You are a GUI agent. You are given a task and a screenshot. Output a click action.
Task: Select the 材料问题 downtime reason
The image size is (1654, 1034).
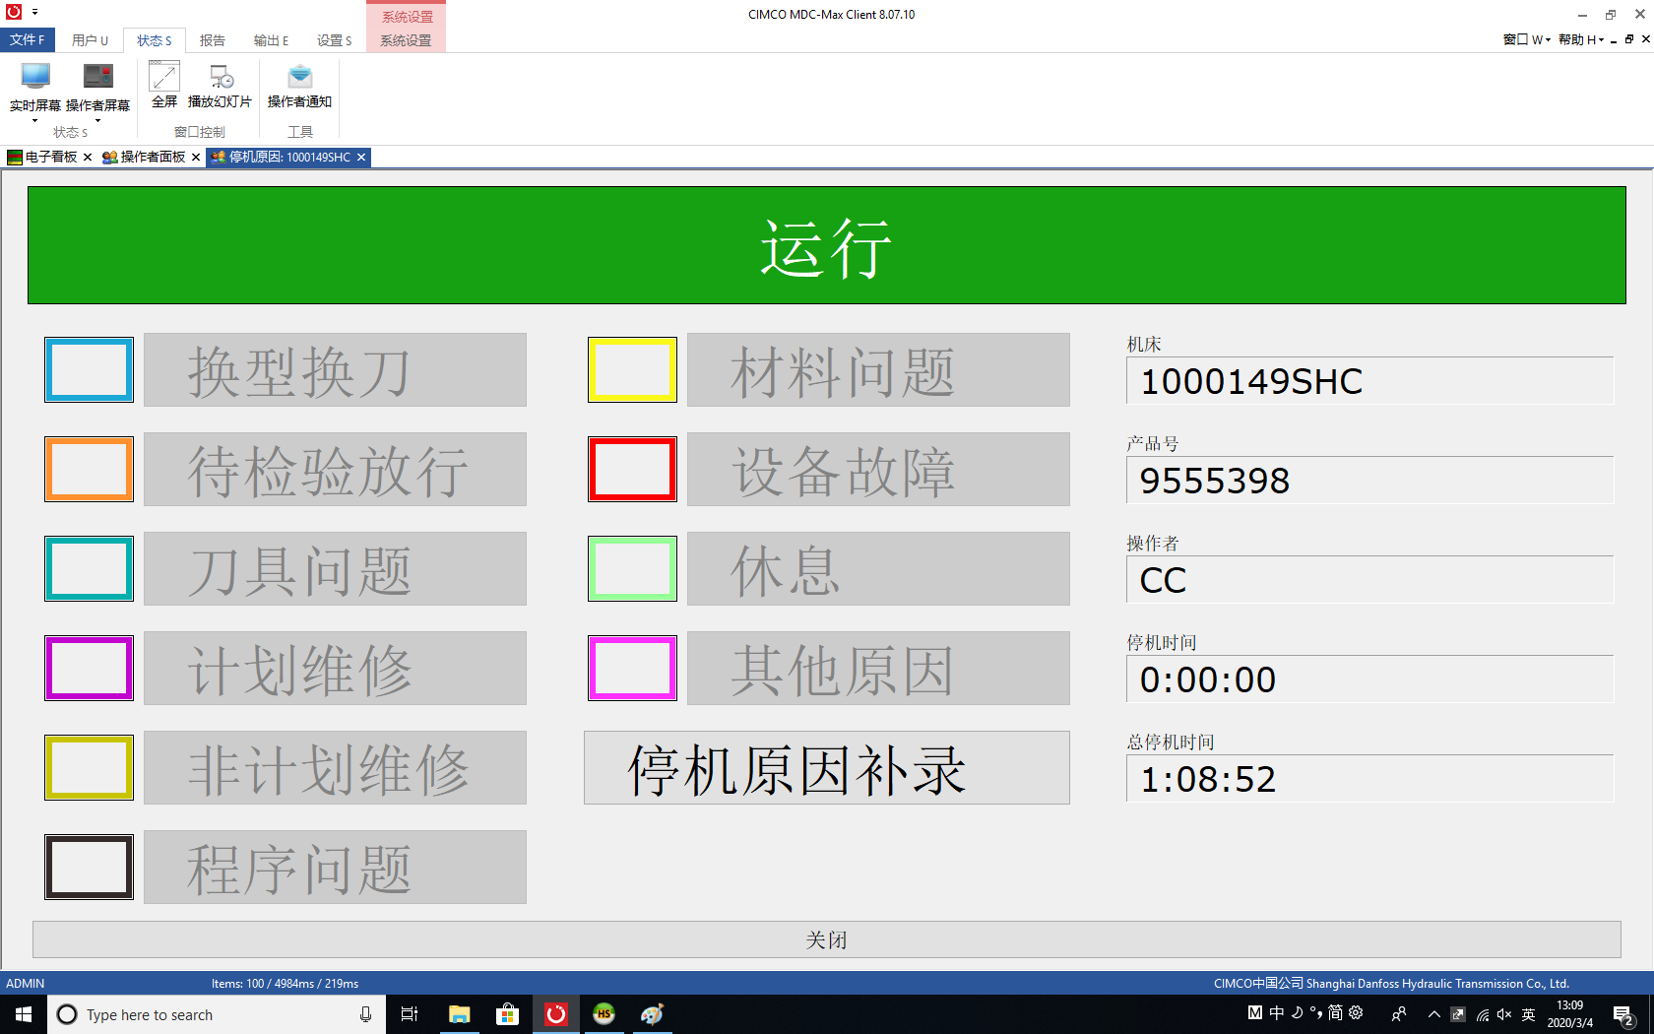tap(878, 370)
